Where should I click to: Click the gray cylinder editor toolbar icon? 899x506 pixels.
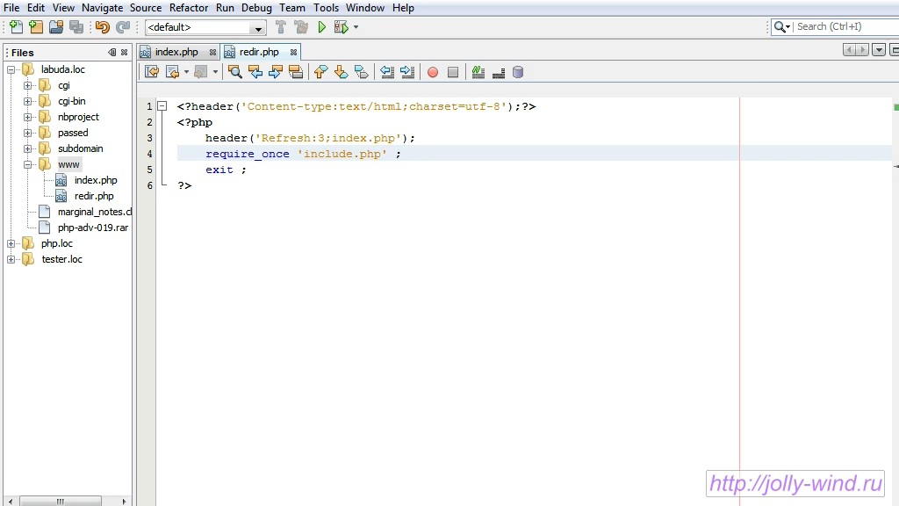click(518, 72)
